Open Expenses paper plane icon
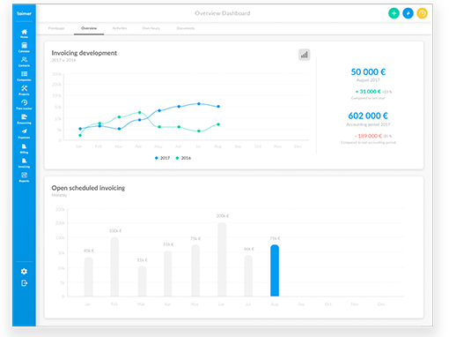The width and height of the screenshot is (449, 337). (x=24, y=133)
